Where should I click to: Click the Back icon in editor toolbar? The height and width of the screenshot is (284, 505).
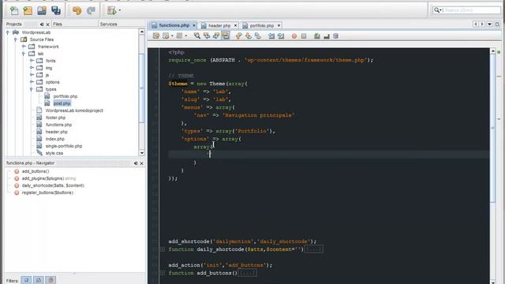(x=166, y=35)
